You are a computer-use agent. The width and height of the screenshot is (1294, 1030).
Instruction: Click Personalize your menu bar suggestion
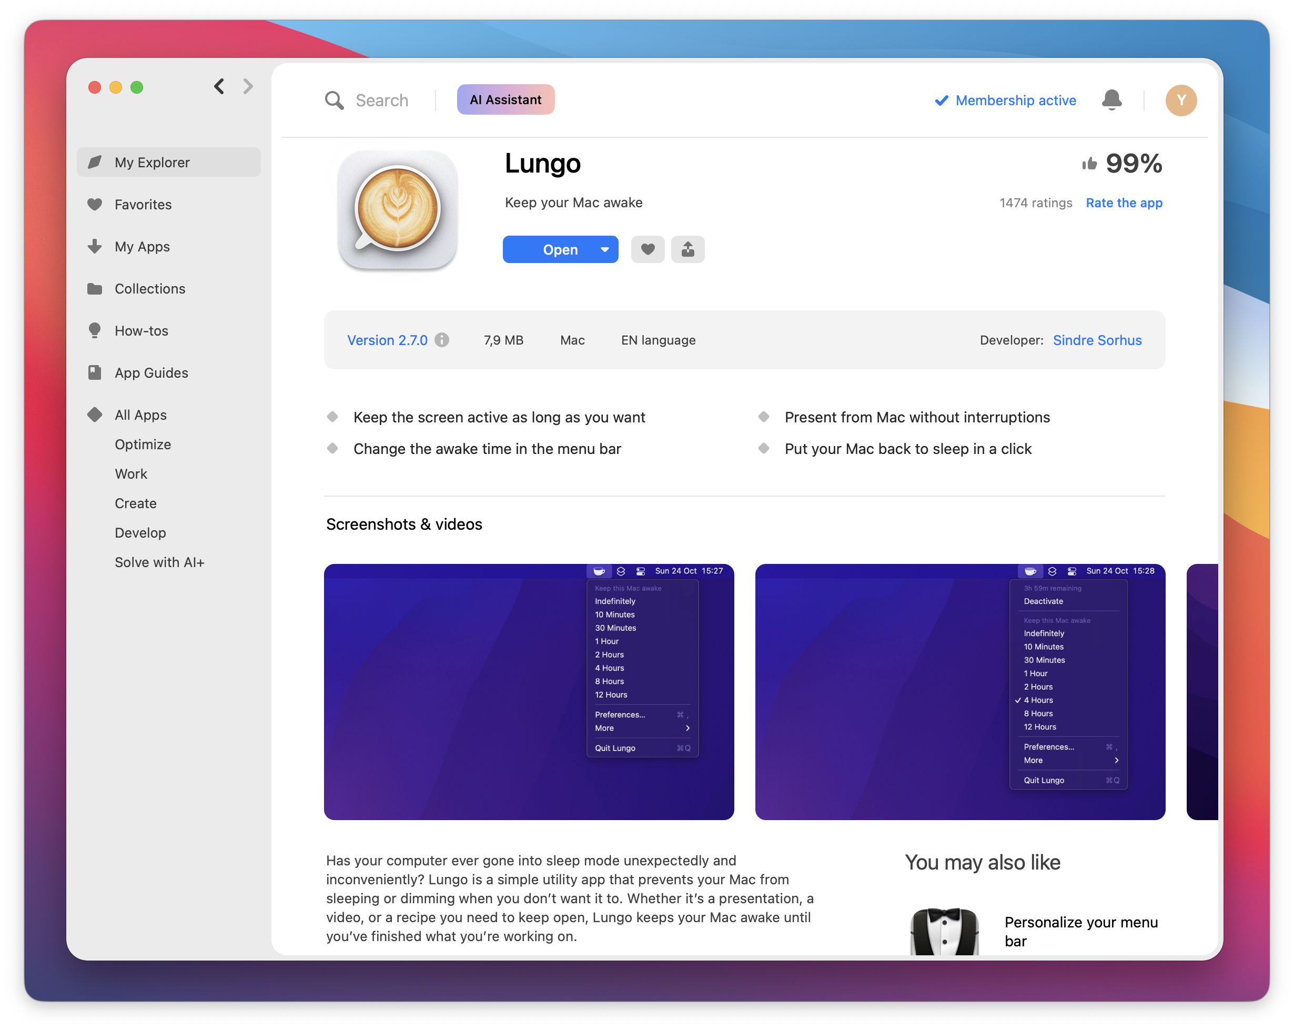[1081, 932]
